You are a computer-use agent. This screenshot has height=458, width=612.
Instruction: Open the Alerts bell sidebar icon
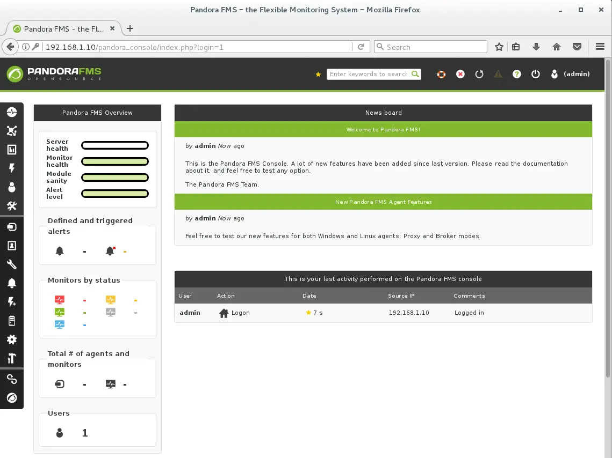click(x=12, y=283)
